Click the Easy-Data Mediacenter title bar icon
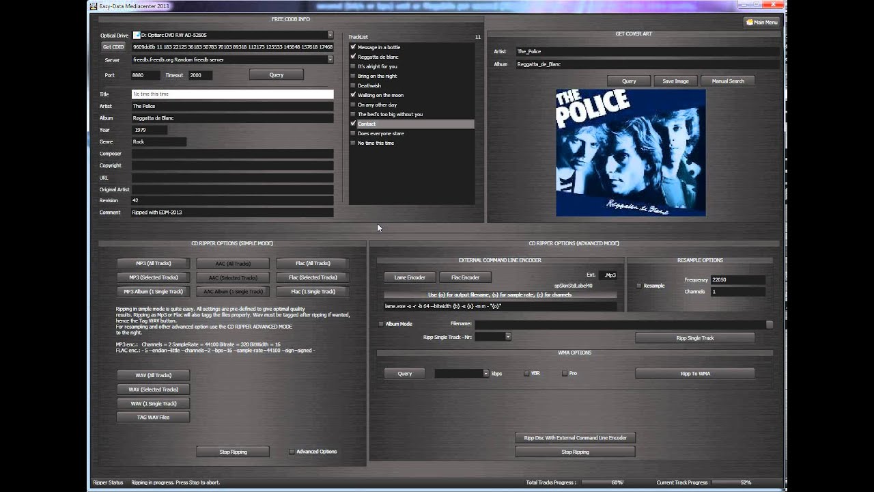The width and height of the screenshot is (874, 492). [94, 6]
